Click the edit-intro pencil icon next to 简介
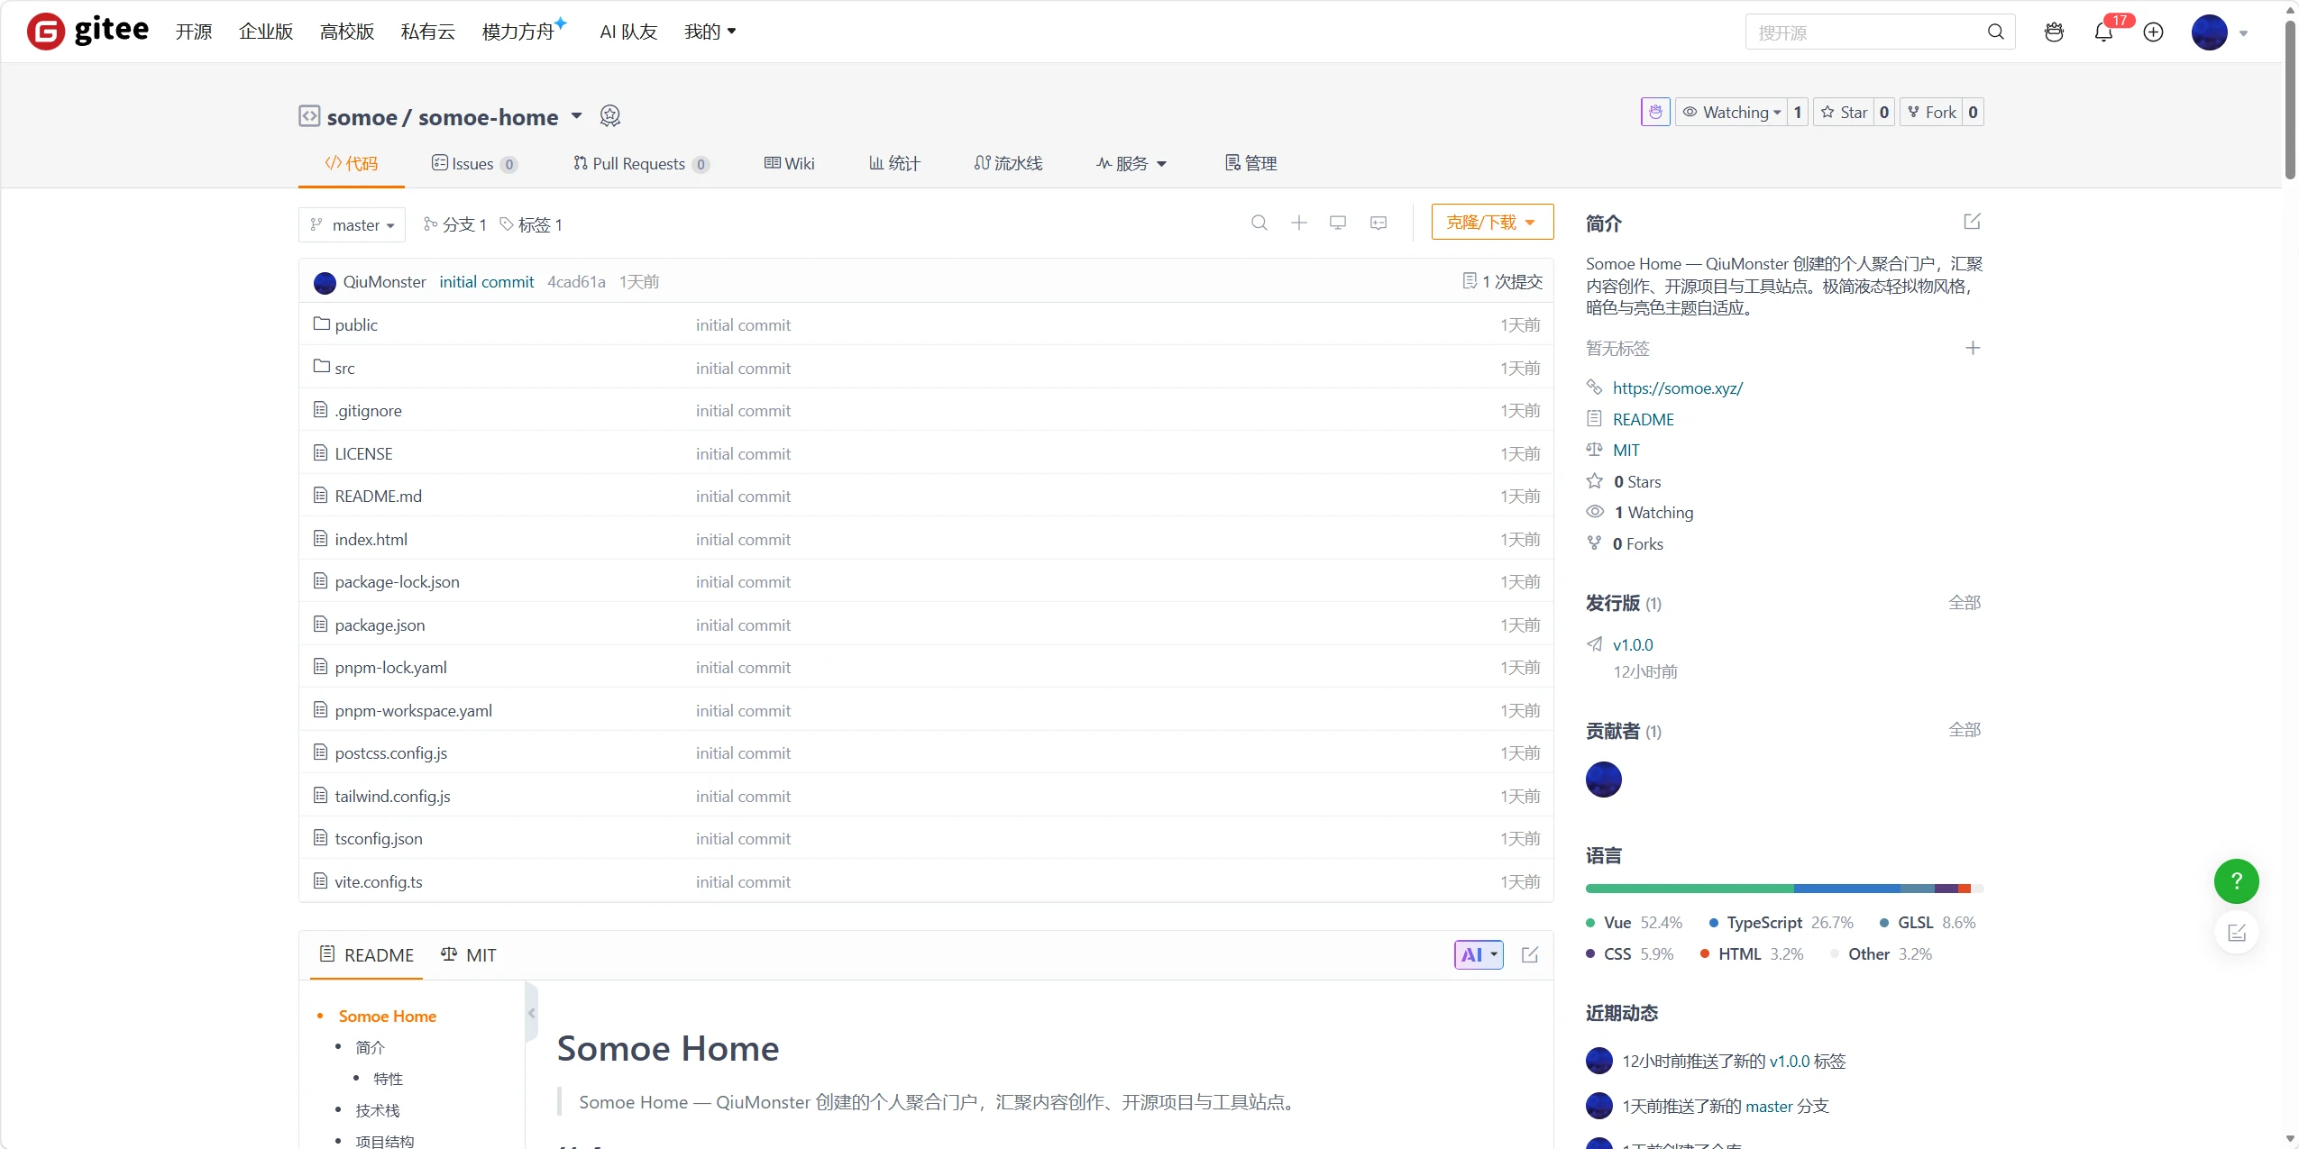Image resolution: width=2299 pixels, height=1149 pixels. click(1972, 222)
